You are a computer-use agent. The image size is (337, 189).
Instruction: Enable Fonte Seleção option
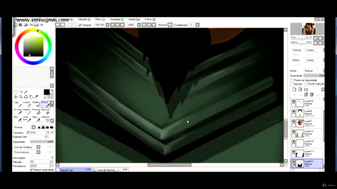[306, 84]
